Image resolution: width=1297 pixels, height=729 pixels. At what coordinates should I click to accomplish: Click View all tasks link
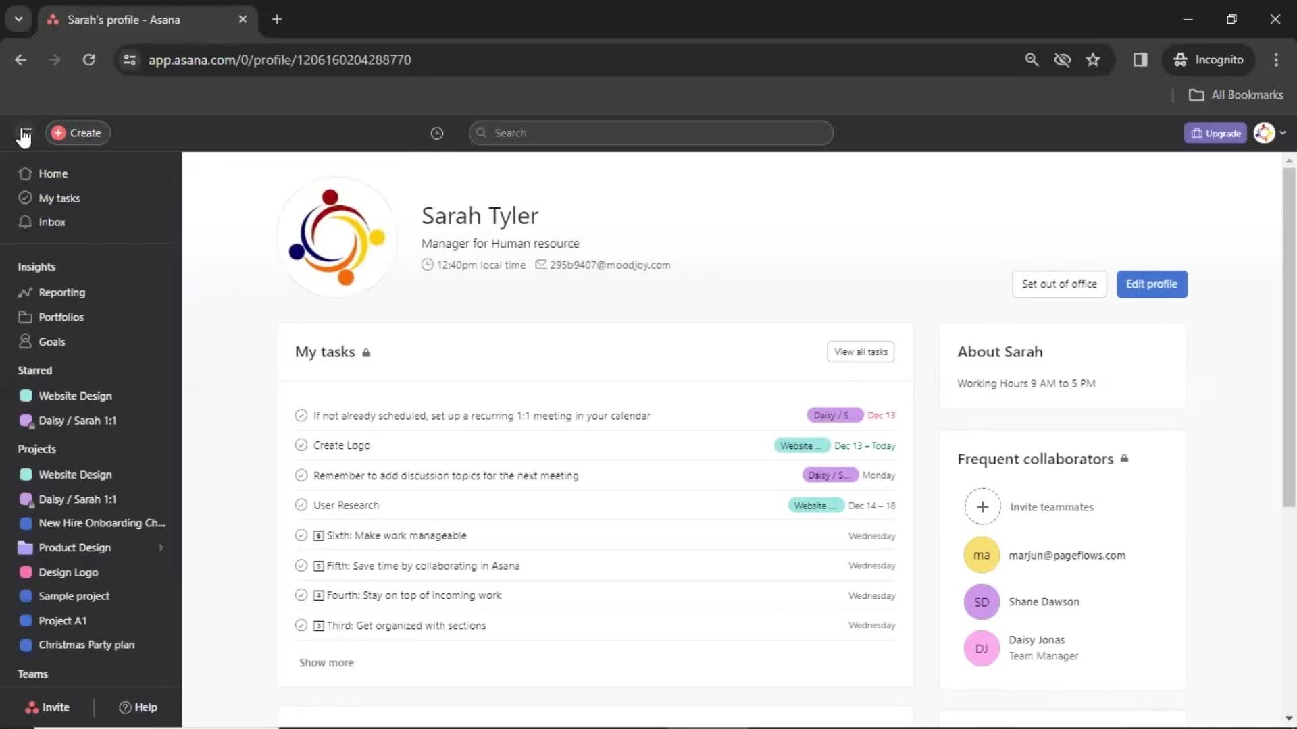pos(860,352)
